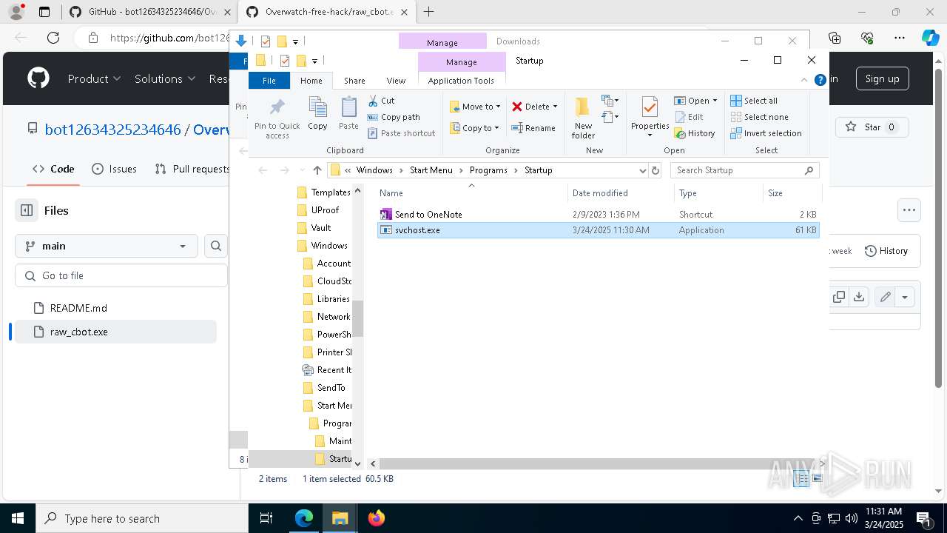Copy raw file icon on GitHub
The width and height of the screenshot is (947, 533).
(839, 297)
